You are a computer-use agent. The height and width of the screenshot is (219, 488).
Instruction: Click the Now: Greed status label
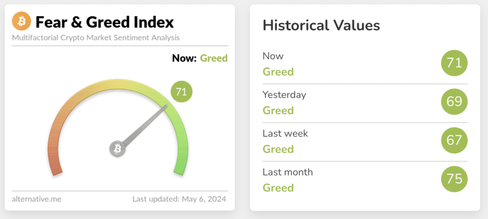[200, 58]
